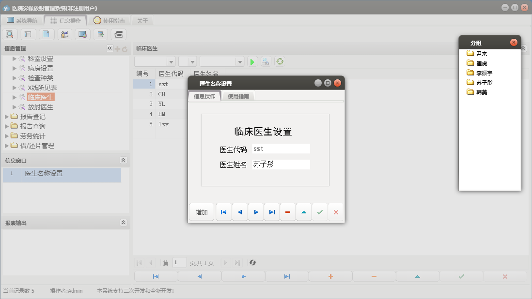Click the page refresh icon in pagination bar
Screen dimensions: 532x299
[252, 263]
